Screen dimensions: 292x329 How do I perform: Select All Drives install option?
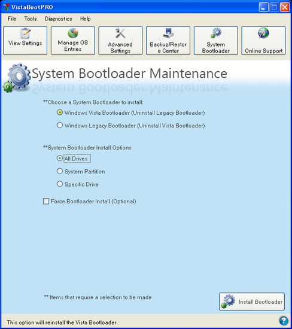click(x=60, y=158)
